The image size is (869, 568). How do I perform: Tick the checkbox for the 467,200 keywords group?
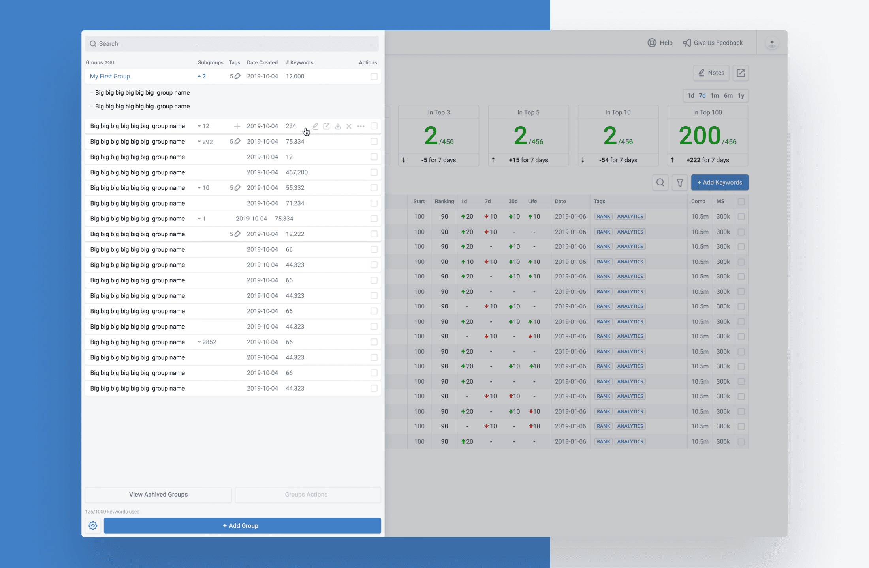point(374,172)
